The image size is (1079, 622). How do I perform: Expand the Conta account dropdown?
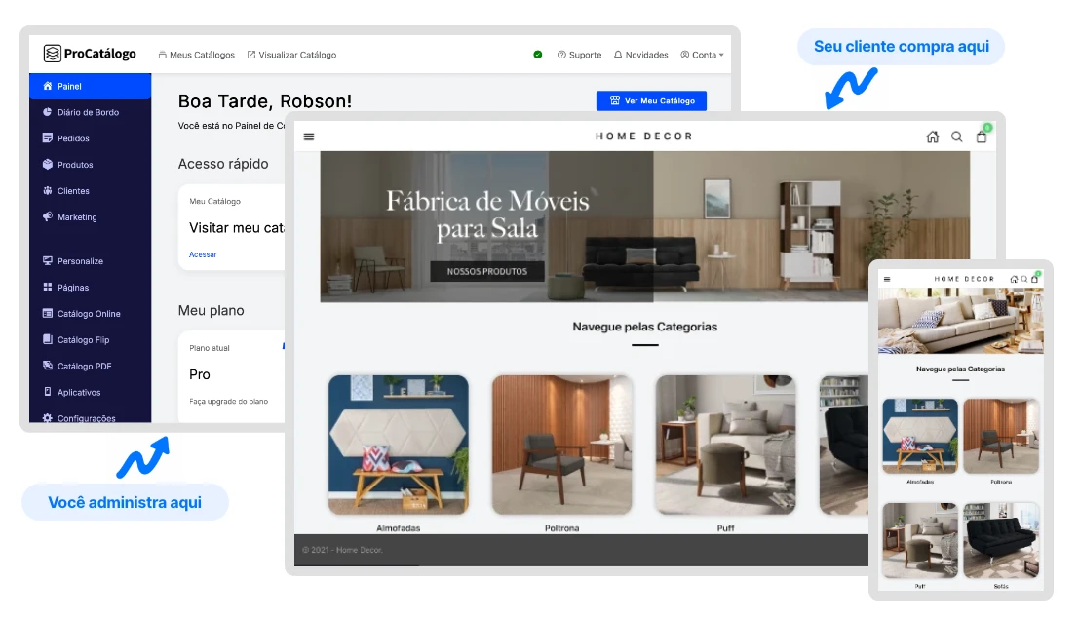click(702, 55)
